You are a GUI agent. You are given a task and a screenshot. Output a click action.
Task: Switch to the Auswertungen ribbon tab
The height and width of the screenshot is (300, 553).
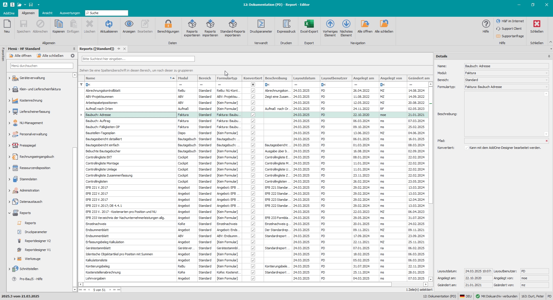70,13
